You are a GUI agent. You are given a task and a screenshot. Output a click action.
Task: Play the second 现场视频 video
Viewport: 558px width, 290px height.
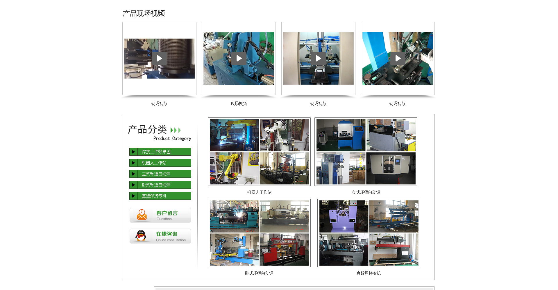pos(239,59)
